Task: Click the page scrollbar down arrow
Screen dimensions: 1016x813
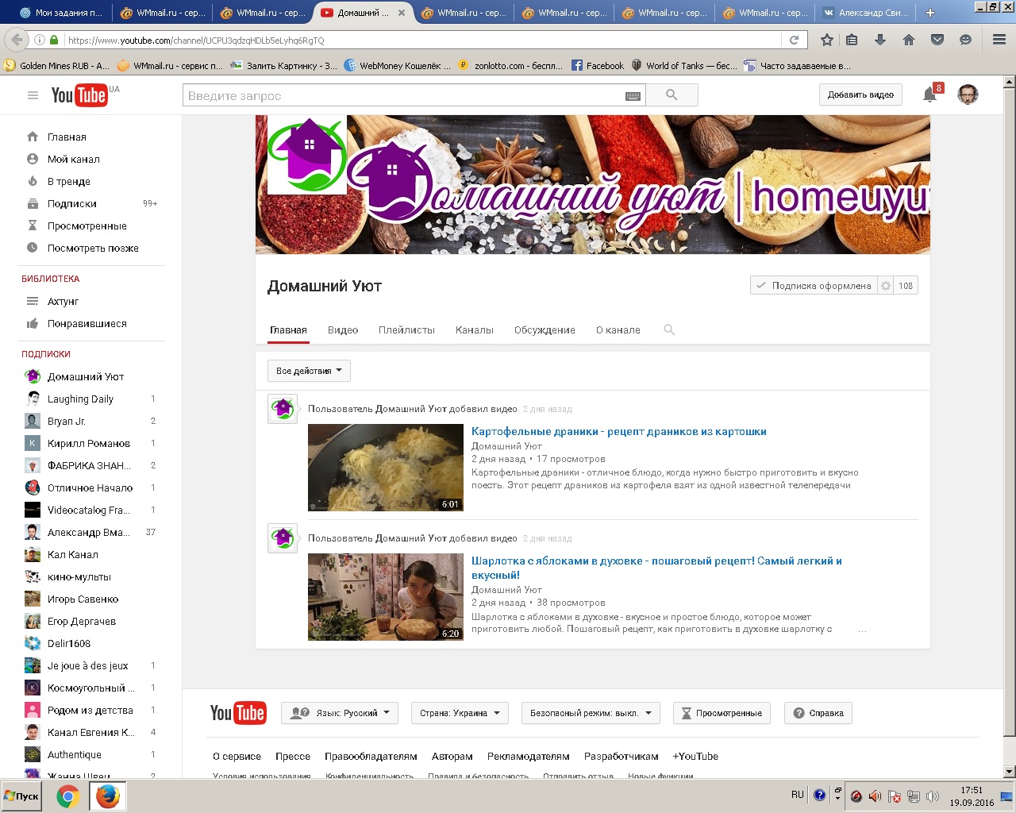Action: click(x=1009, y=772)
